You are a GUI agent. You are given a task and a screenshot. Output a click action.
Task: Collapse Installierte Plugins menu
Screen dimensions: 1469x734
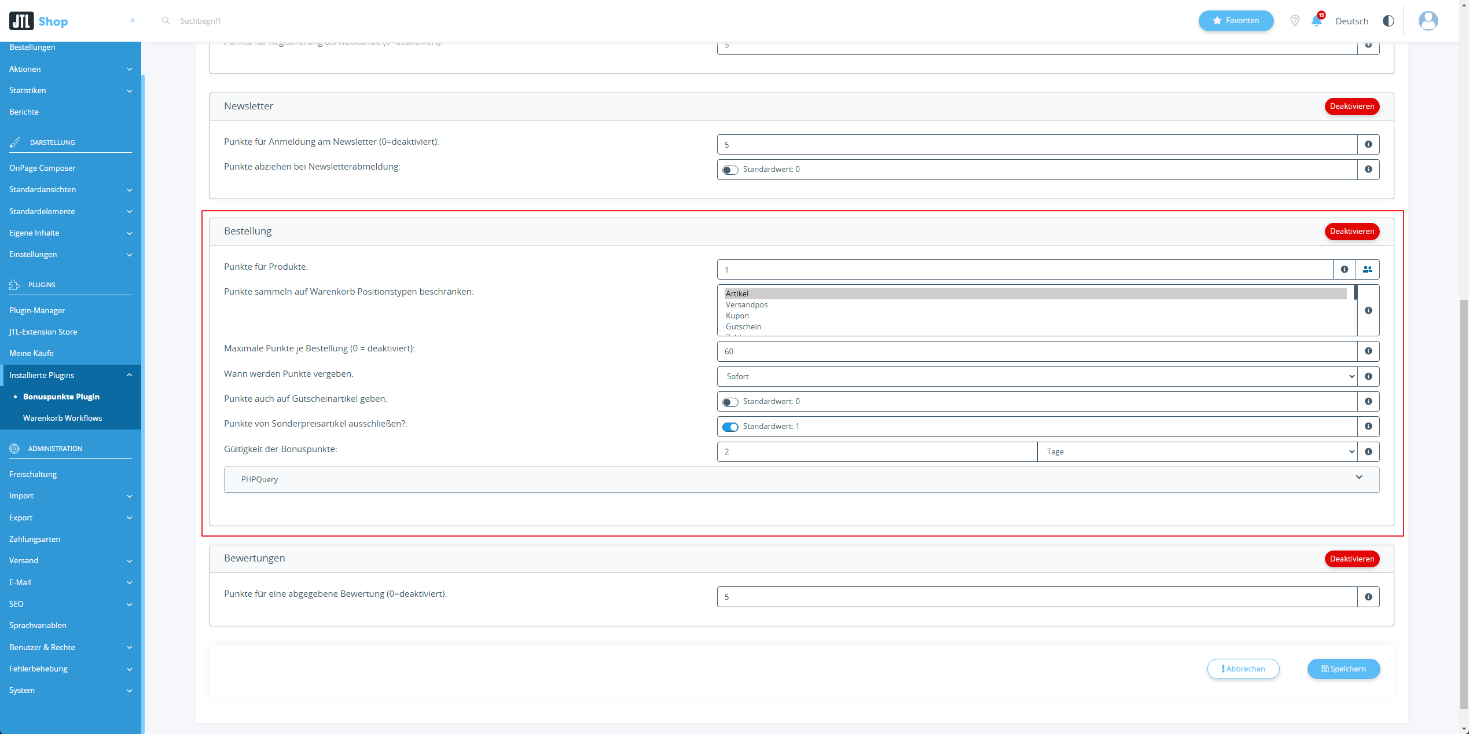pos(71,375)
